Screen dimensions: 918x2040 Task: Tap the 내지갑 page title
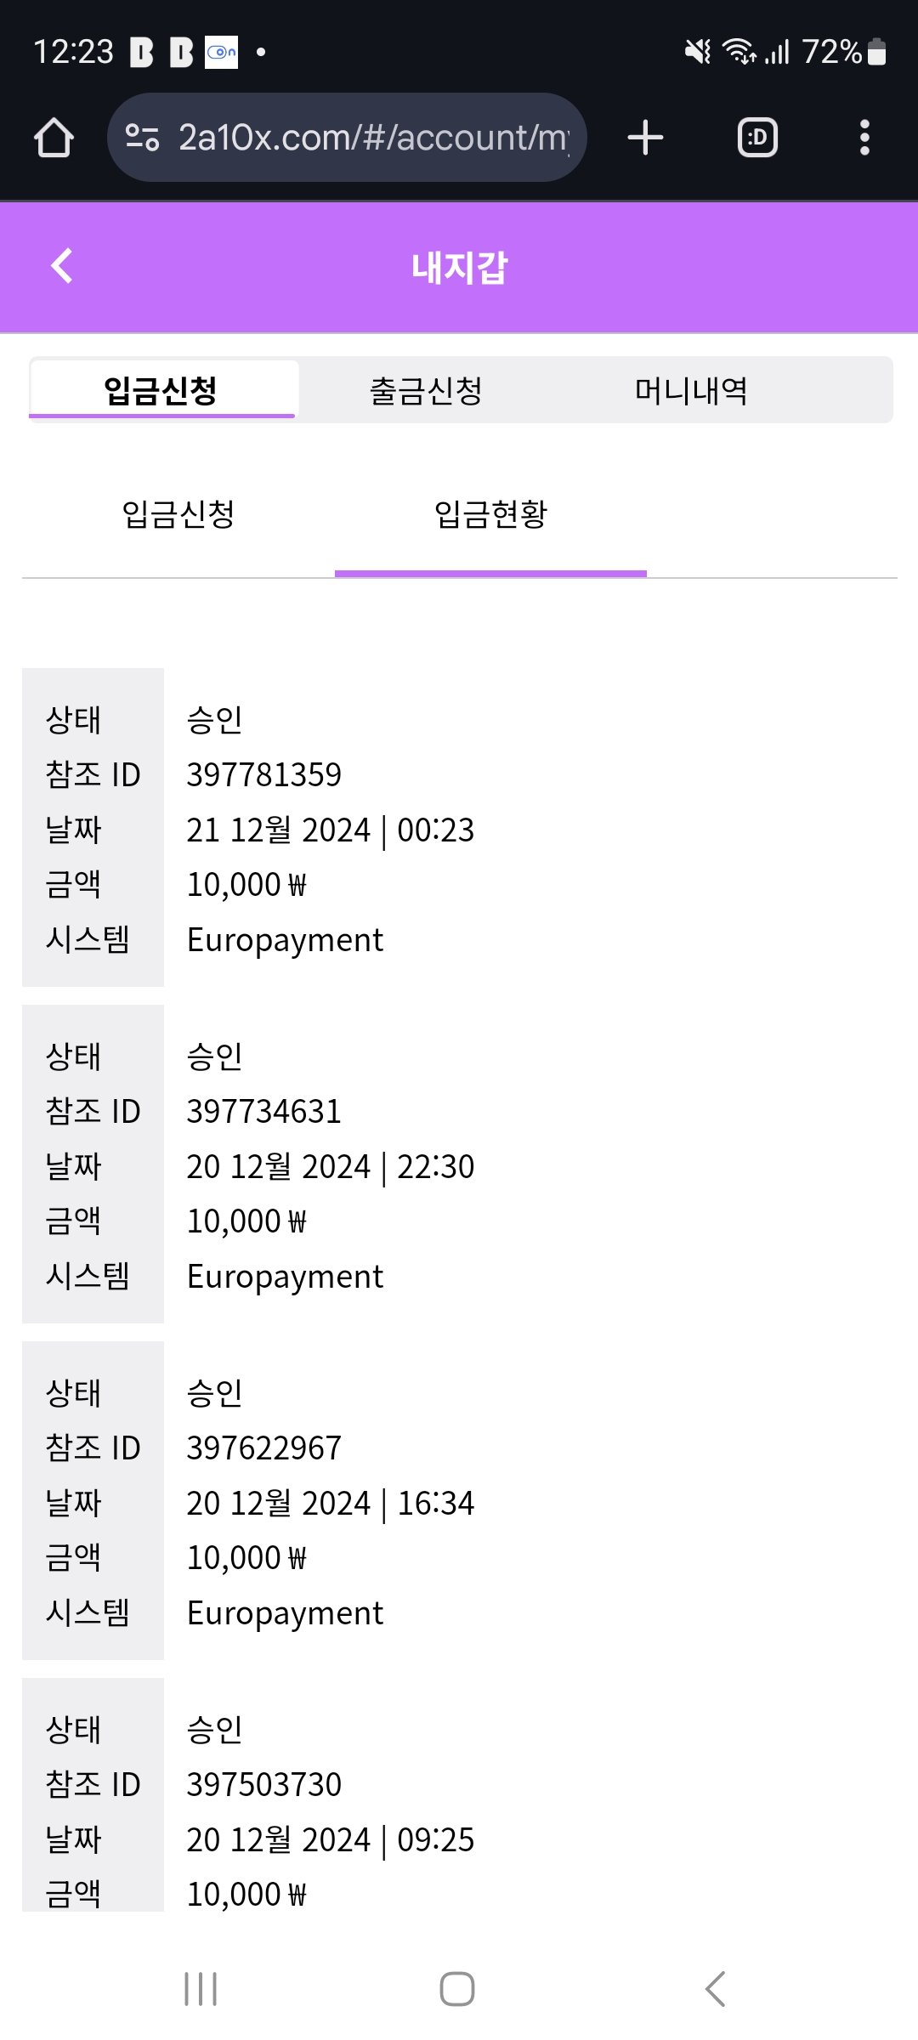click(459, 268)
